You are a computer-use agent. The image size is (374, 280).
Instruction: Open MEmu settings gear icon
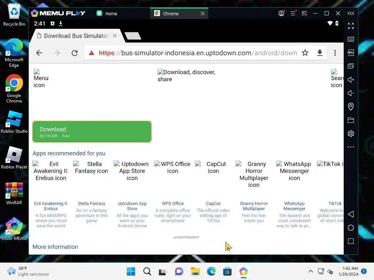(351, 133)
